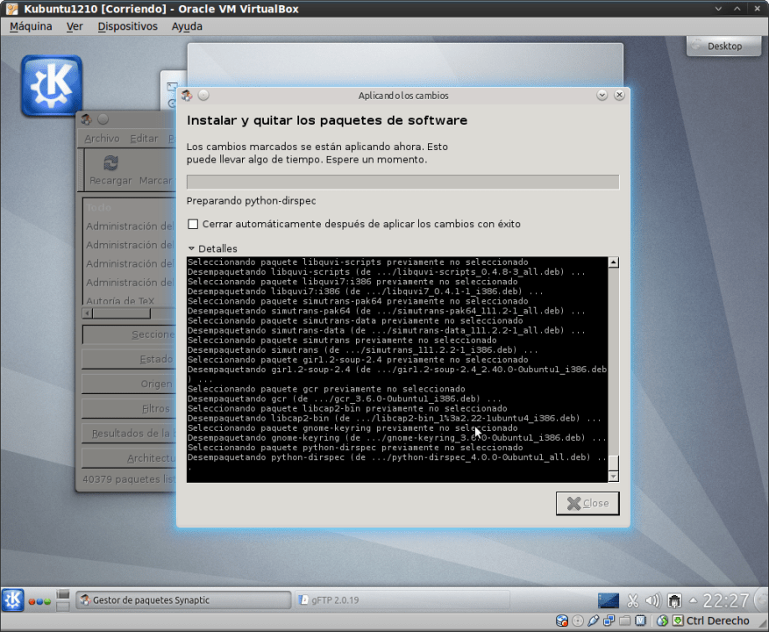Viewport: 769px width, 632px height.
Task: Collapse the Detalles expander
Action: tap(192, 248)
